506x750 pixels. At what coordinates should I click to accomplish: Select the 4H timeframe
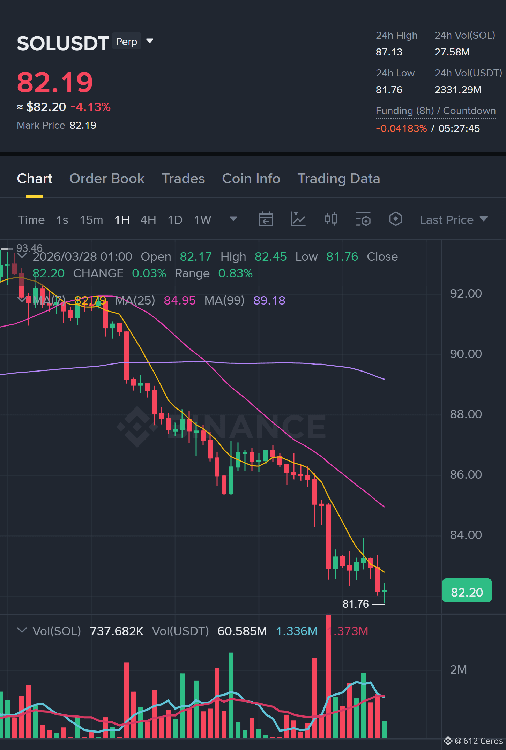148,220
